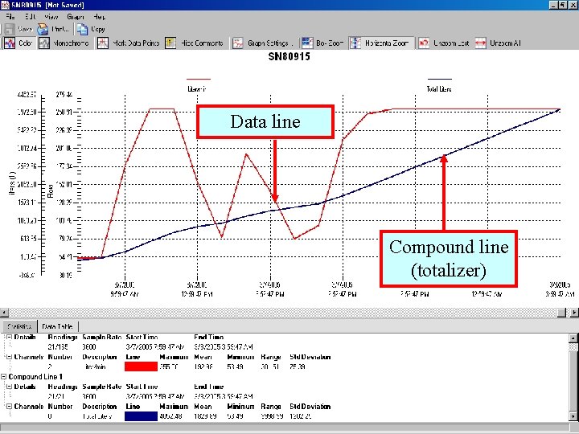Collapse the topmost Details node in Statistics
579x434 pixels.
pyautogui.click(x=9, y=337)
